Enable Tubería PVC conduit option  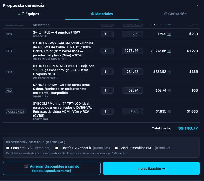point(57,148)
